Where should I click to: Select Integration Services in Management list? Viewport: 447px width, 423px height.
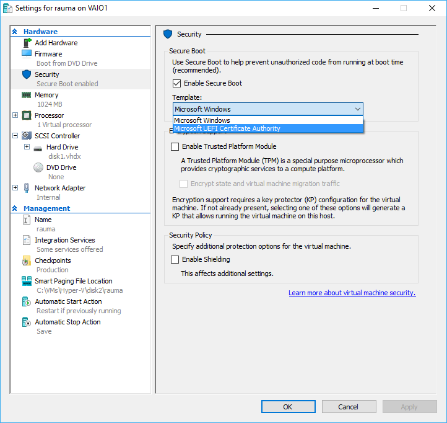click(64, 240)
